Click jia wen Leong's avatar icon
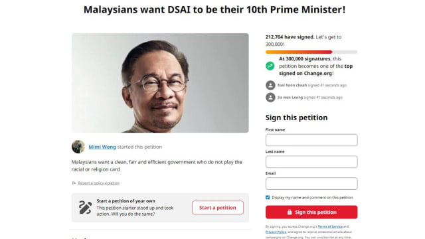 pos(270,98)
